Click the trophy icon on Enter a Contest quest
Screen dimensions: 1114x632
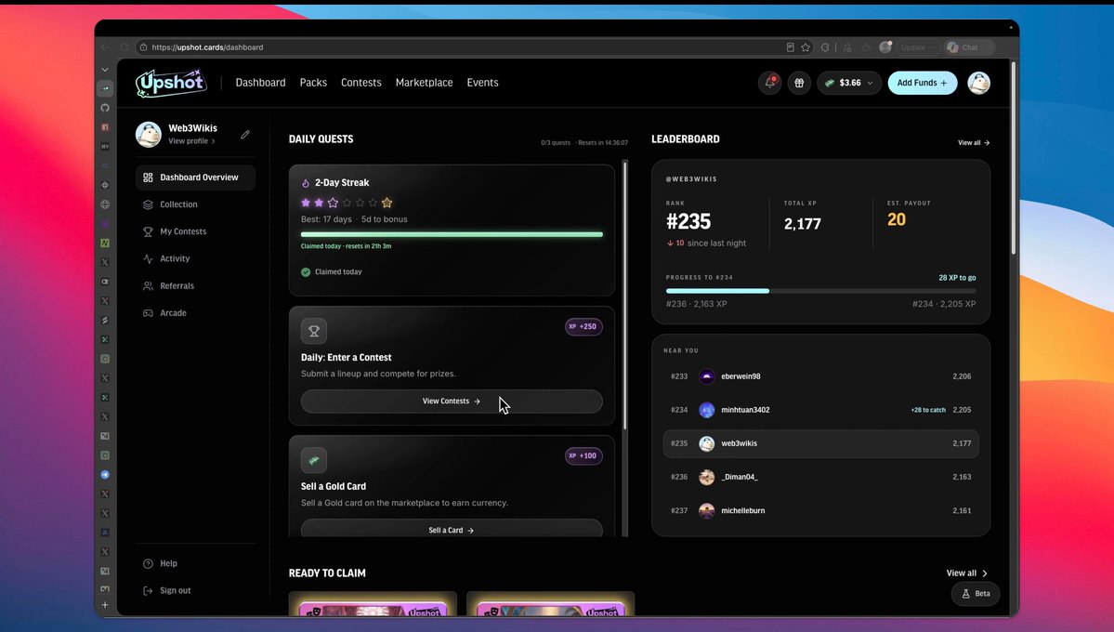tap(314, 331)
